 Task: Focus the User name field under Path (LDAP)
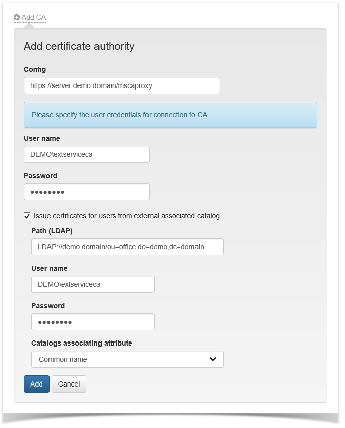[93, 284]
